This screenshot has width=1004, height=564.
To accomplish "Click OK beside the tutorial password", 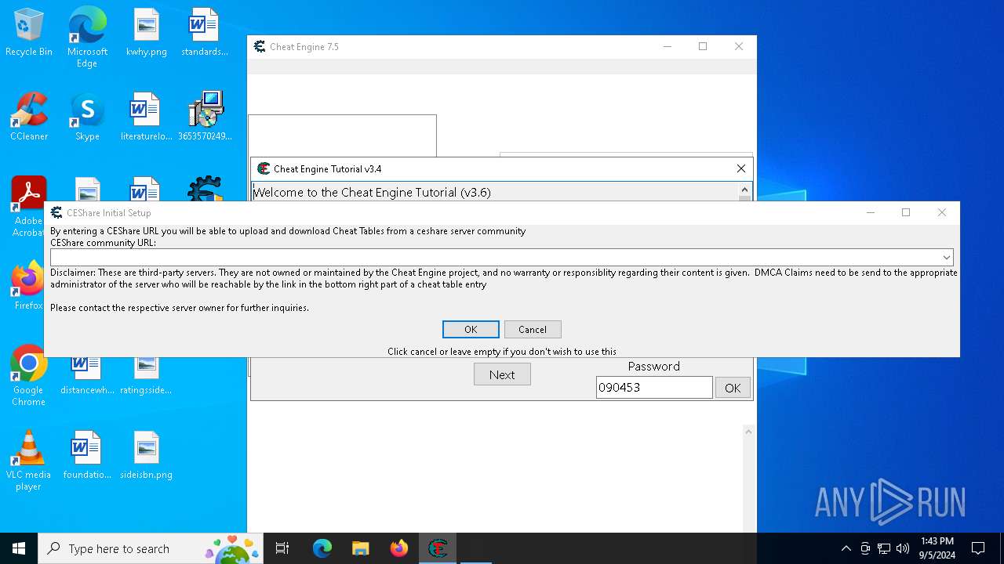I will tap(733, 388).
